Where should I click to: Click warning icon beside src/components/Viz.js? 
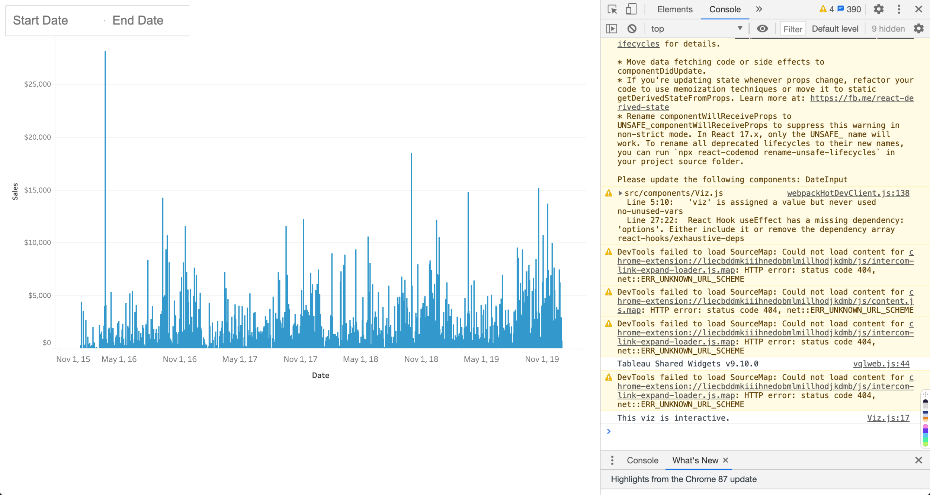pos(609,193)
